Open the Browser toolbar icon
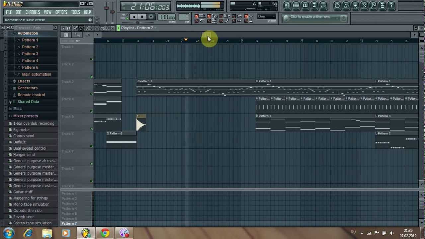 [314, 5]
